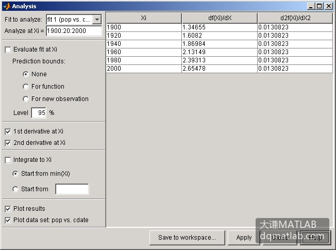Select None prediction bounds option

(25, 74)
